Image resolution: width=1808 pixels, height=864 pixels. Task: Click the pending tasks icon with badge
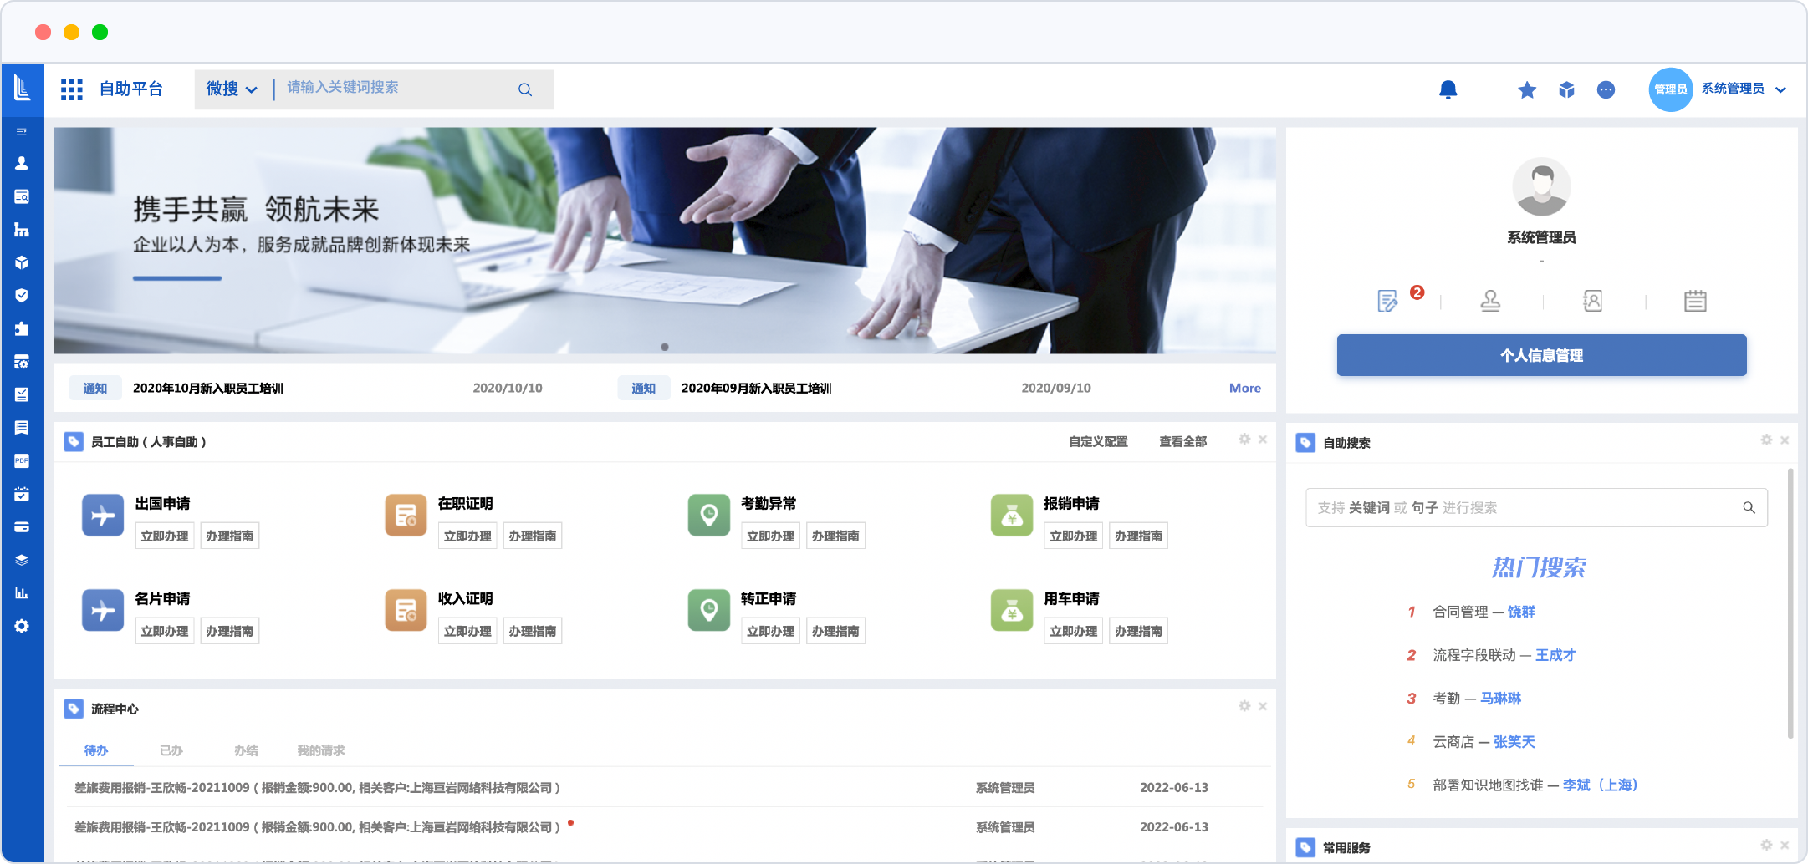[1387, 301]
